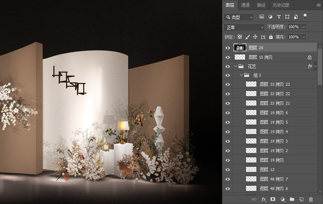This screenshot has height=204, width=323.
Task: Click the fx badge on 花艺 group
Action: tap(310, 66)
